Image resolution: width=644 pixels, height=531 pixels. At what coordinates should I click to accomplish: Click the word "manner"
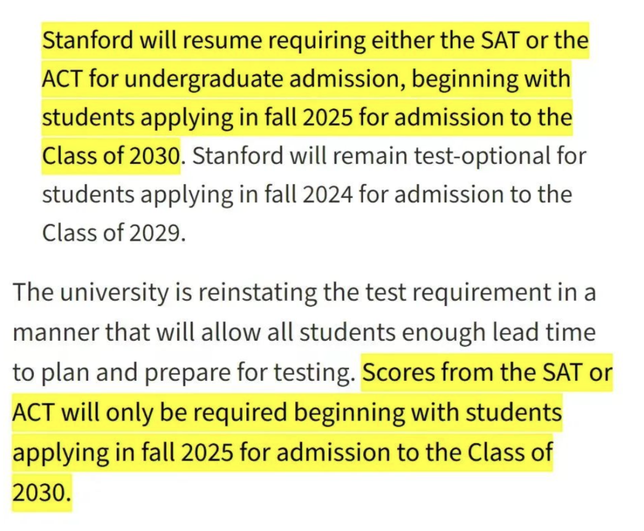(55, 332)
